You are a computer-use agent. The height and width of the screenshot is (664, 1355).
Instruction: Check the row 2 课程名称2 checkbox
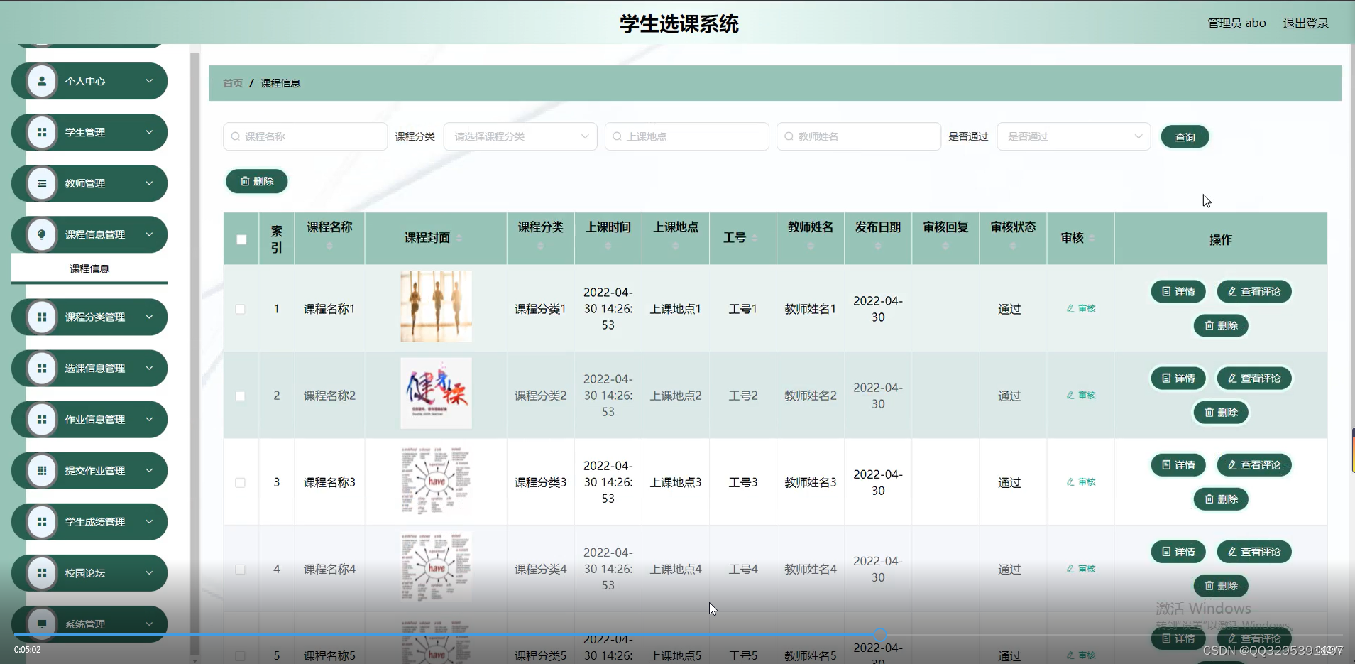[x=240, y=396]
